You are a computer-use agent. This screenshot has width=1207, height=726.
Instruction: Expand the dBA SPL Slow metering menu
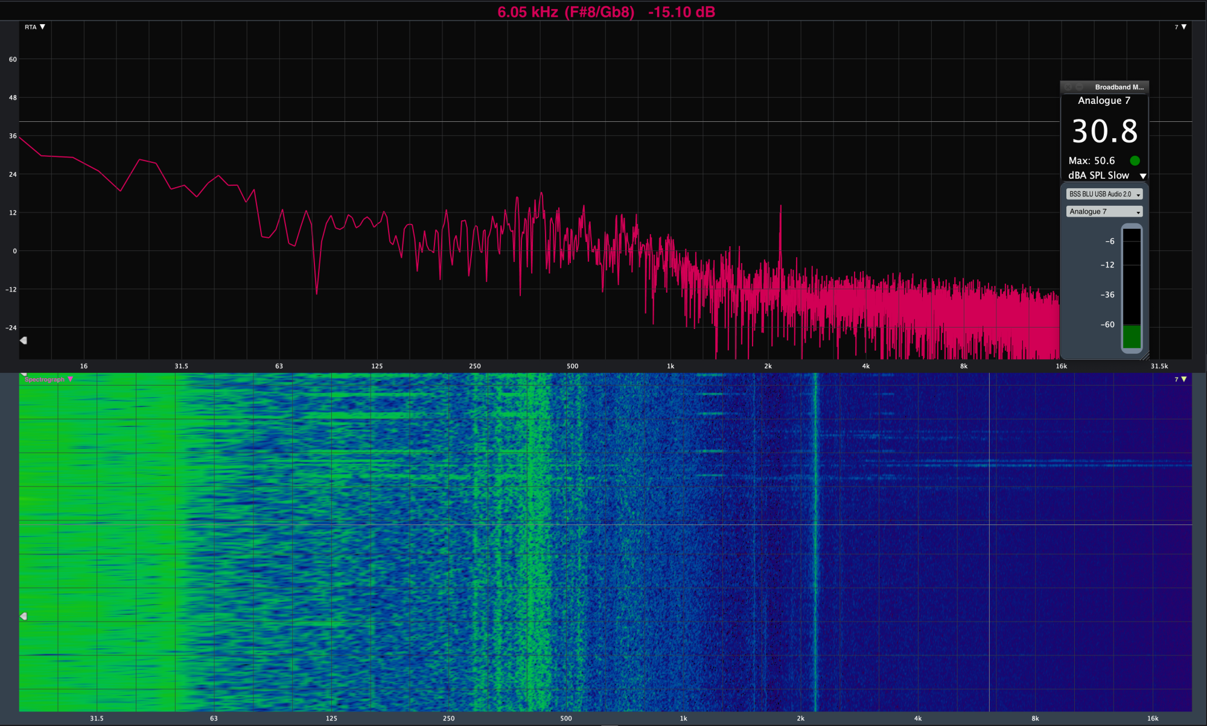(x=1142, y=176)
